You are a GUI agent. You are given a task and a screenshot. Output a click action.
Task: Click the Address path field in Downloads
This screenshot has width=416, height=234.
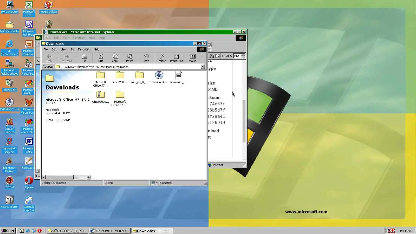click(x=128, y=67)
